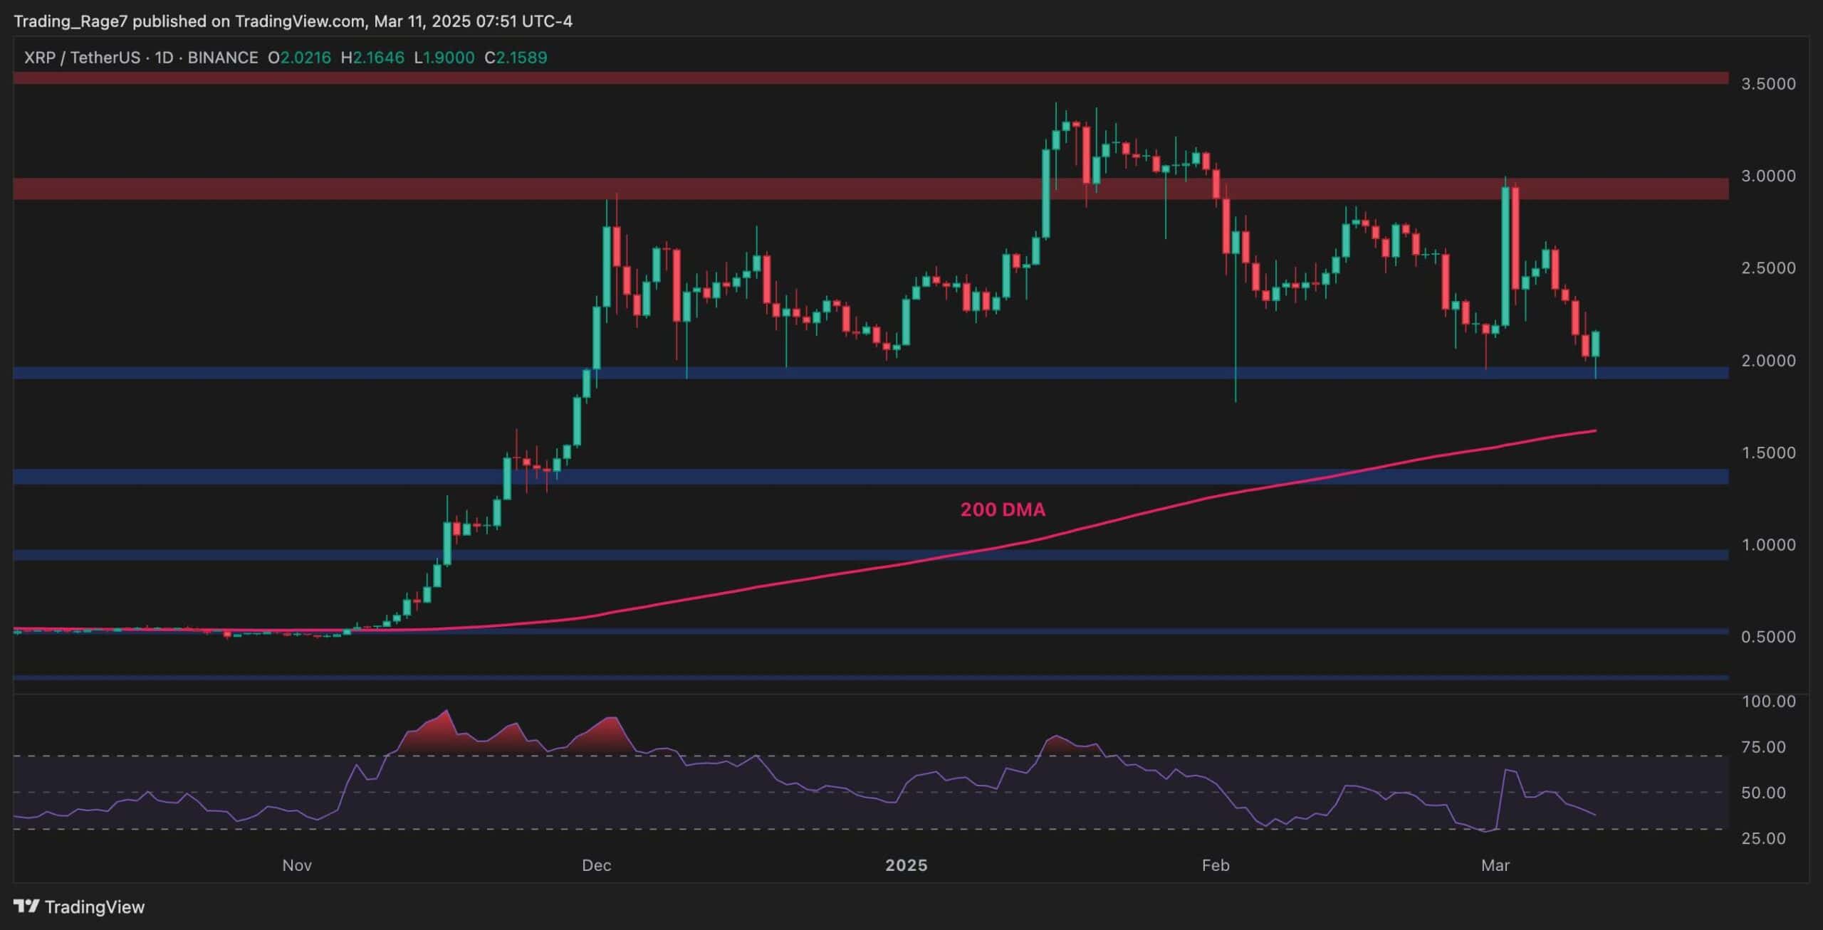Click the latest green candle at right
The width and height of the screenshot is (1823, 930).
click(1596, 344)
